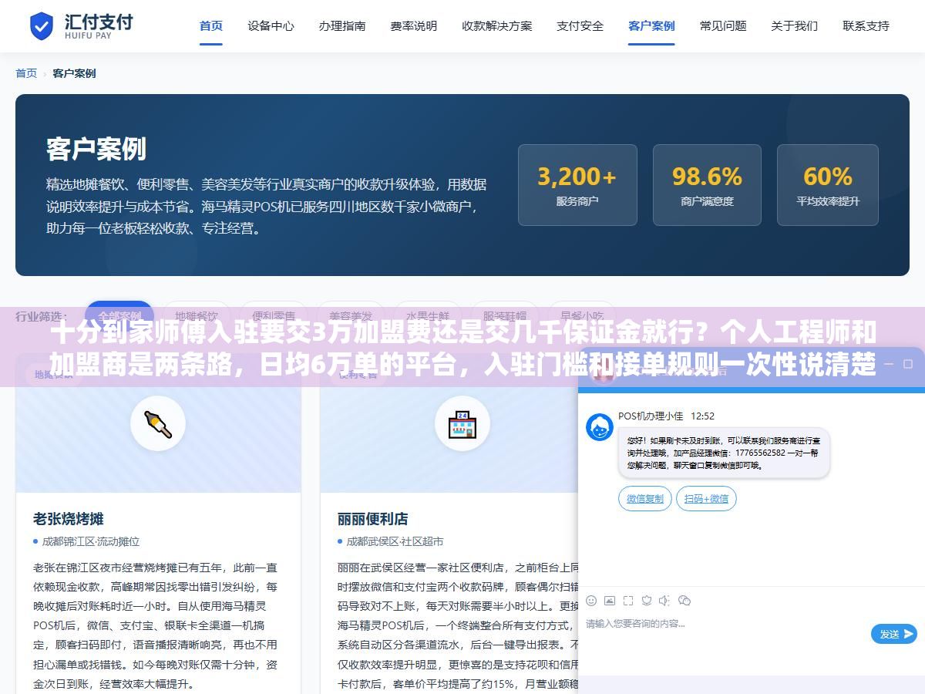
Task: Open 办理指南 navigation item
Action: coord(342,25)
